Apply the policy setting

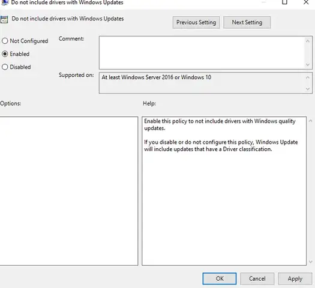(295, 278)
